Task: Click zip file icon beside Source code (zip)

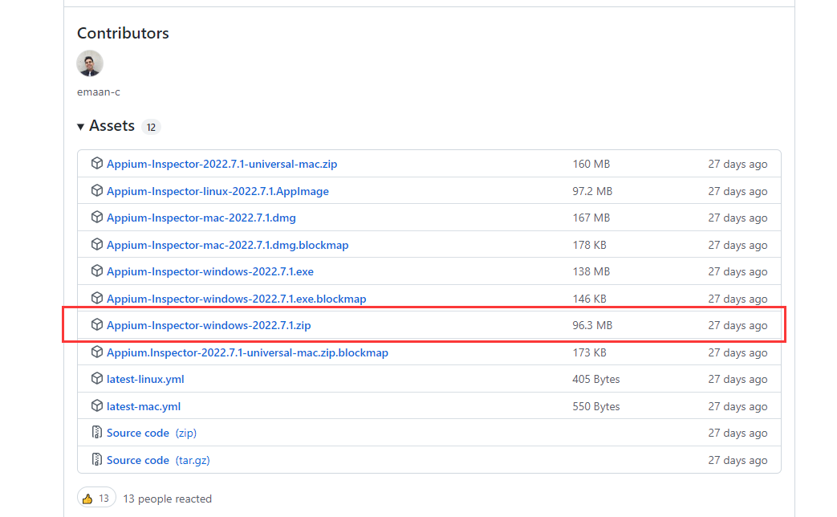Action: click(x=96, y=433)
